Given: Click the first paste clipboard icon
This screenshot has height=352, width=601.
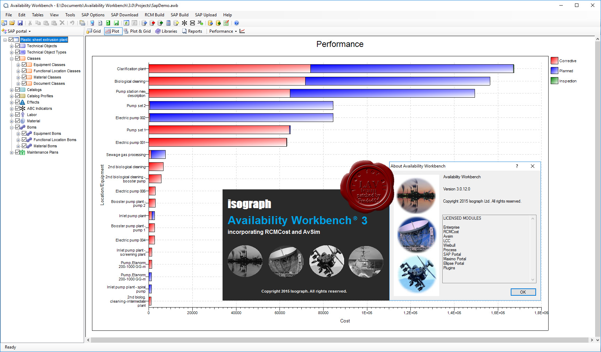Looking at the screenshot, I should (x=46, y=23).
